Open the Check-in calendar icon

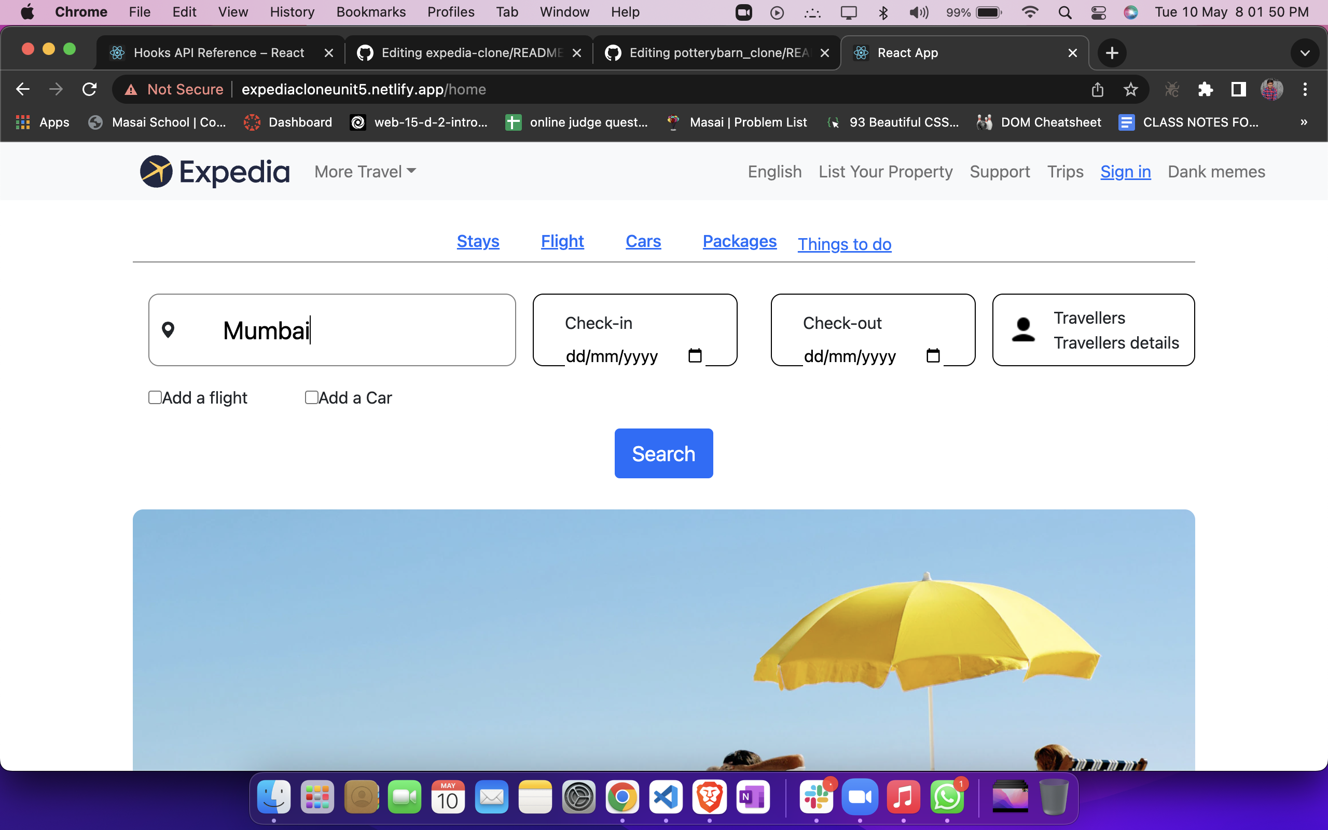tap(695, 356)
